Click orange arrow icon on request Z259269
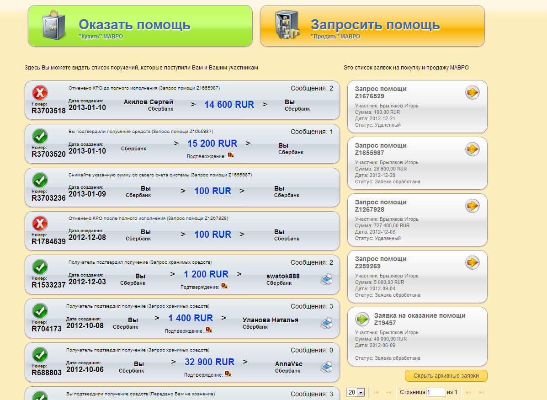Viewport: 547px width, 400px height. [x=473, y=262]
